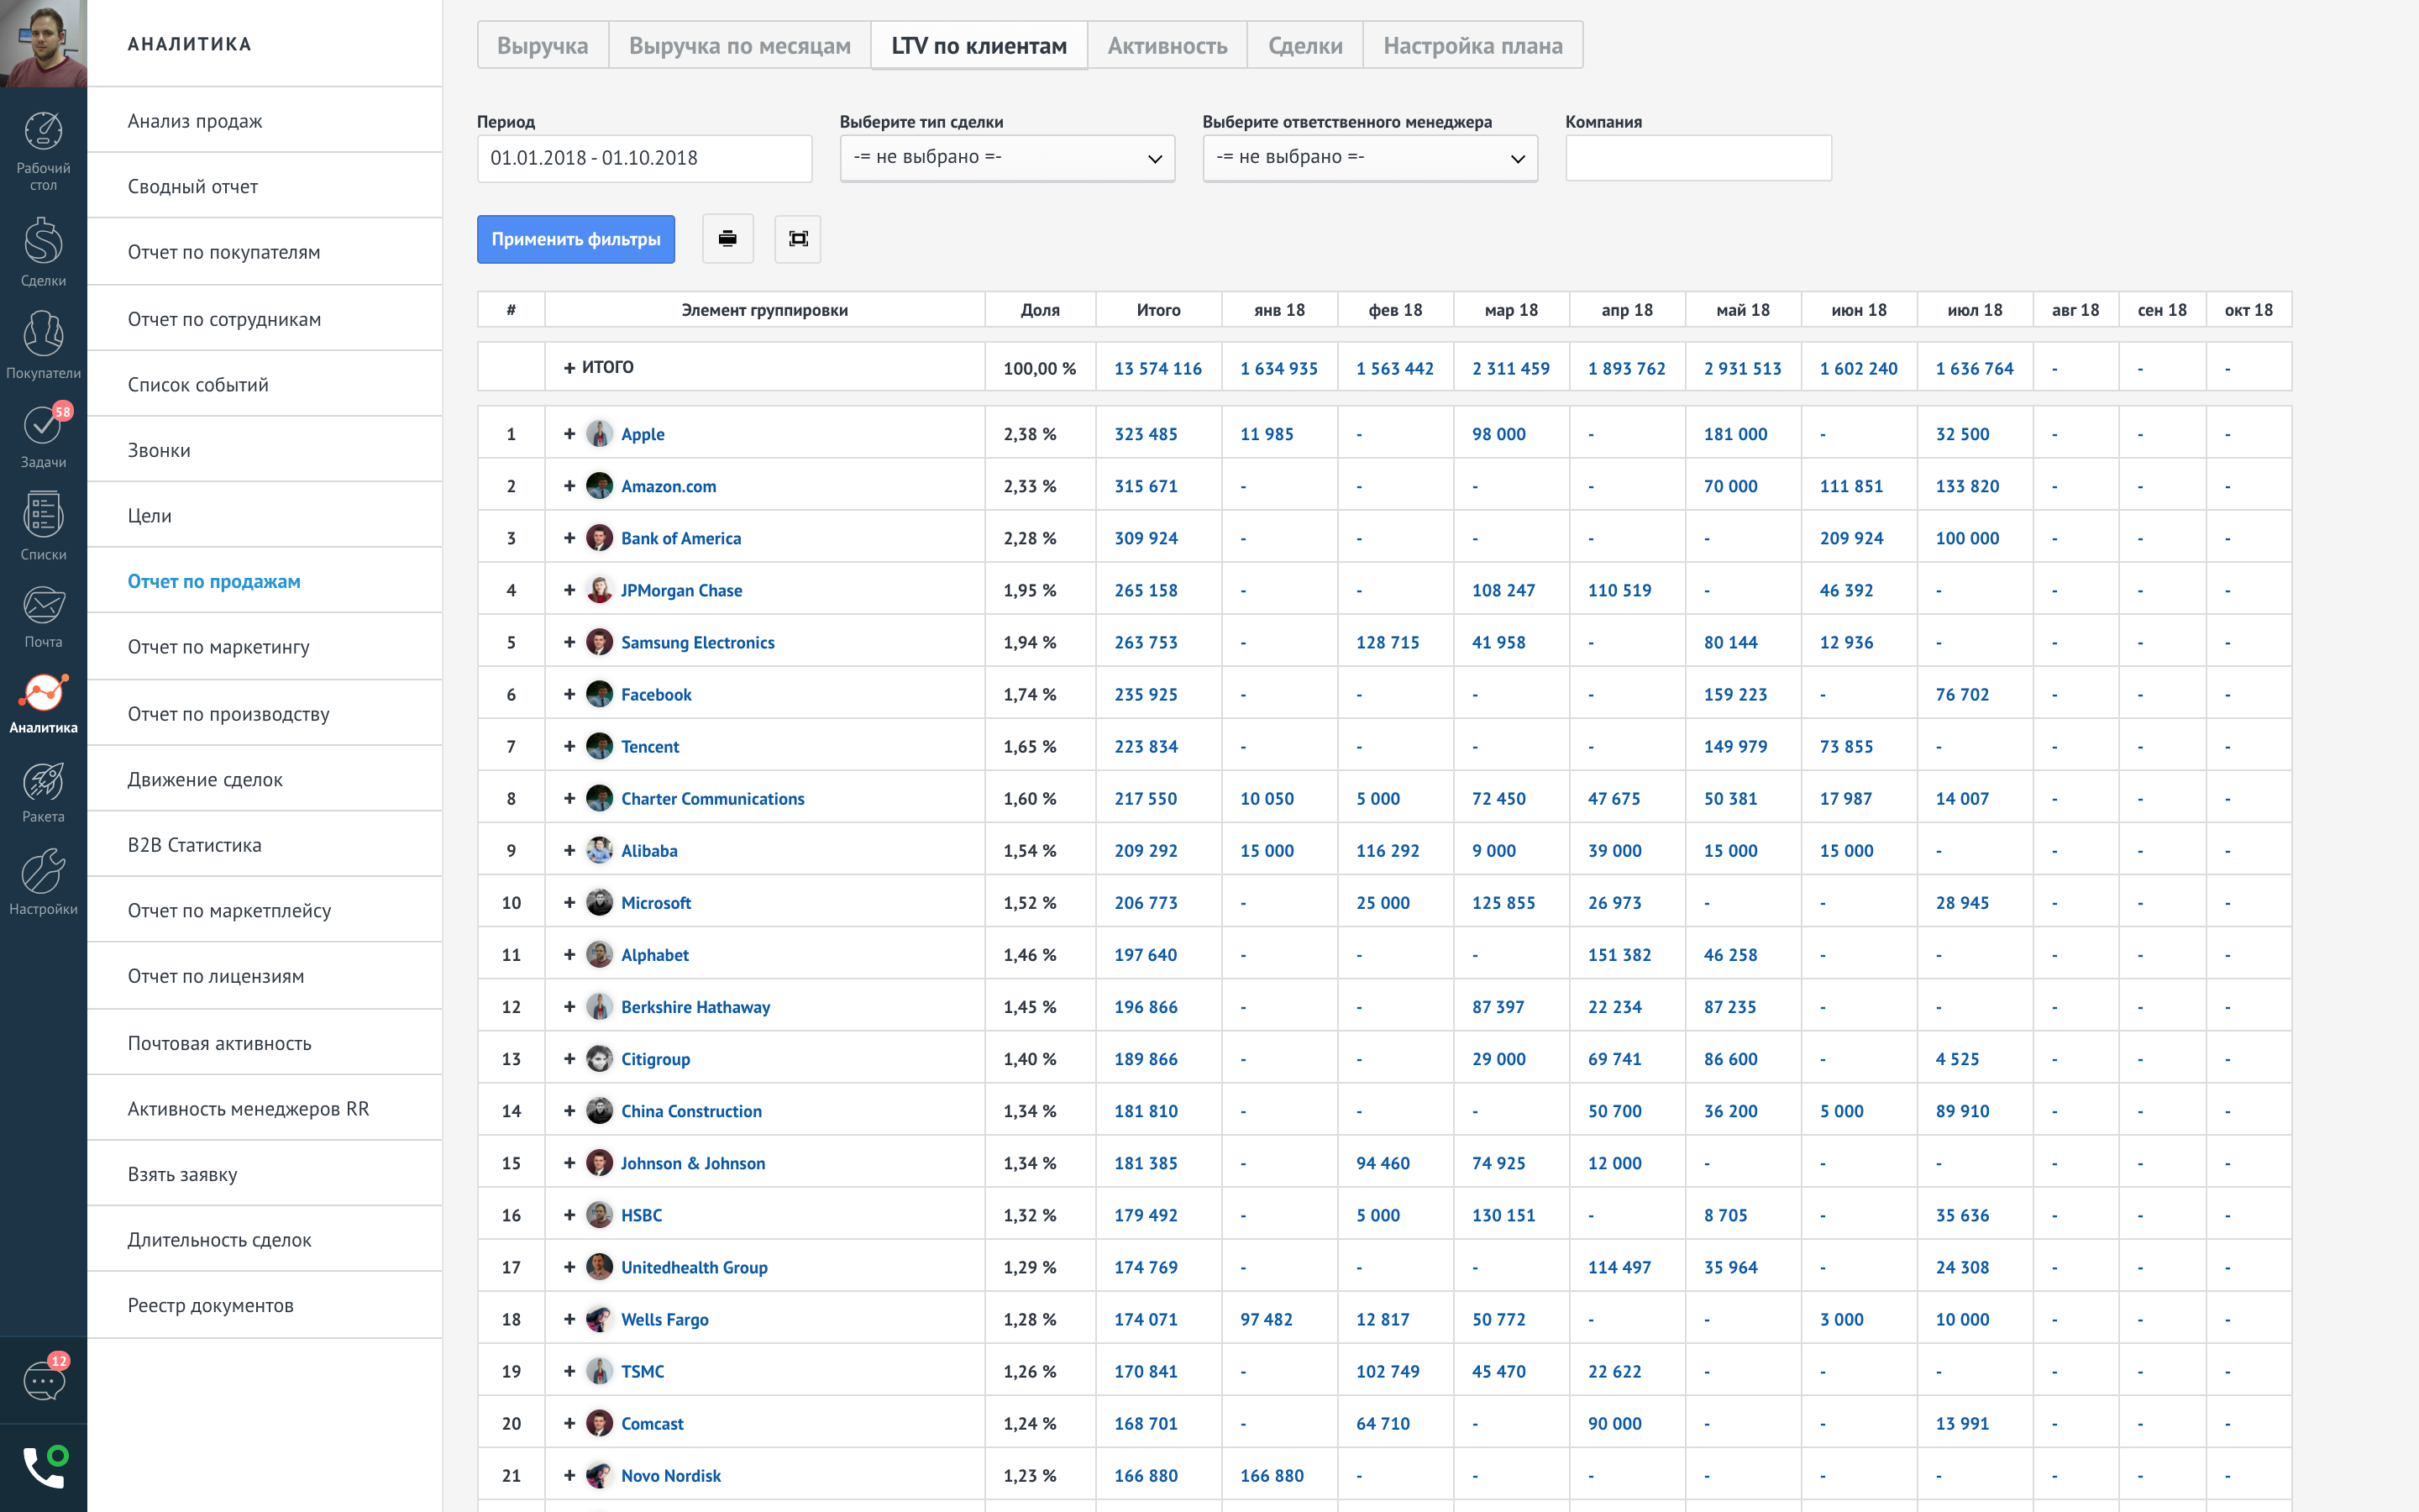Open Сводный отчет menu item

tap(265, 186)
